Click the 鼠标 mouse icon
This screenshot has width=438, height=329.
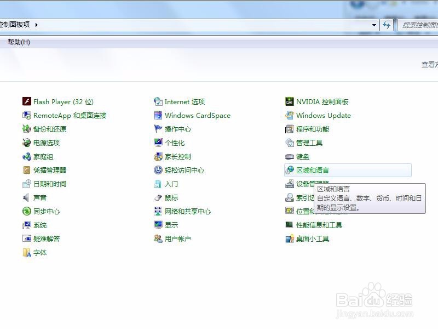[158, 197]
